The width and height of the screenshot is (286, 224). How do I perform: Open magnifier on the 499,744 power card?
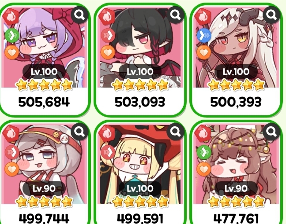click(x=79, y=132)
